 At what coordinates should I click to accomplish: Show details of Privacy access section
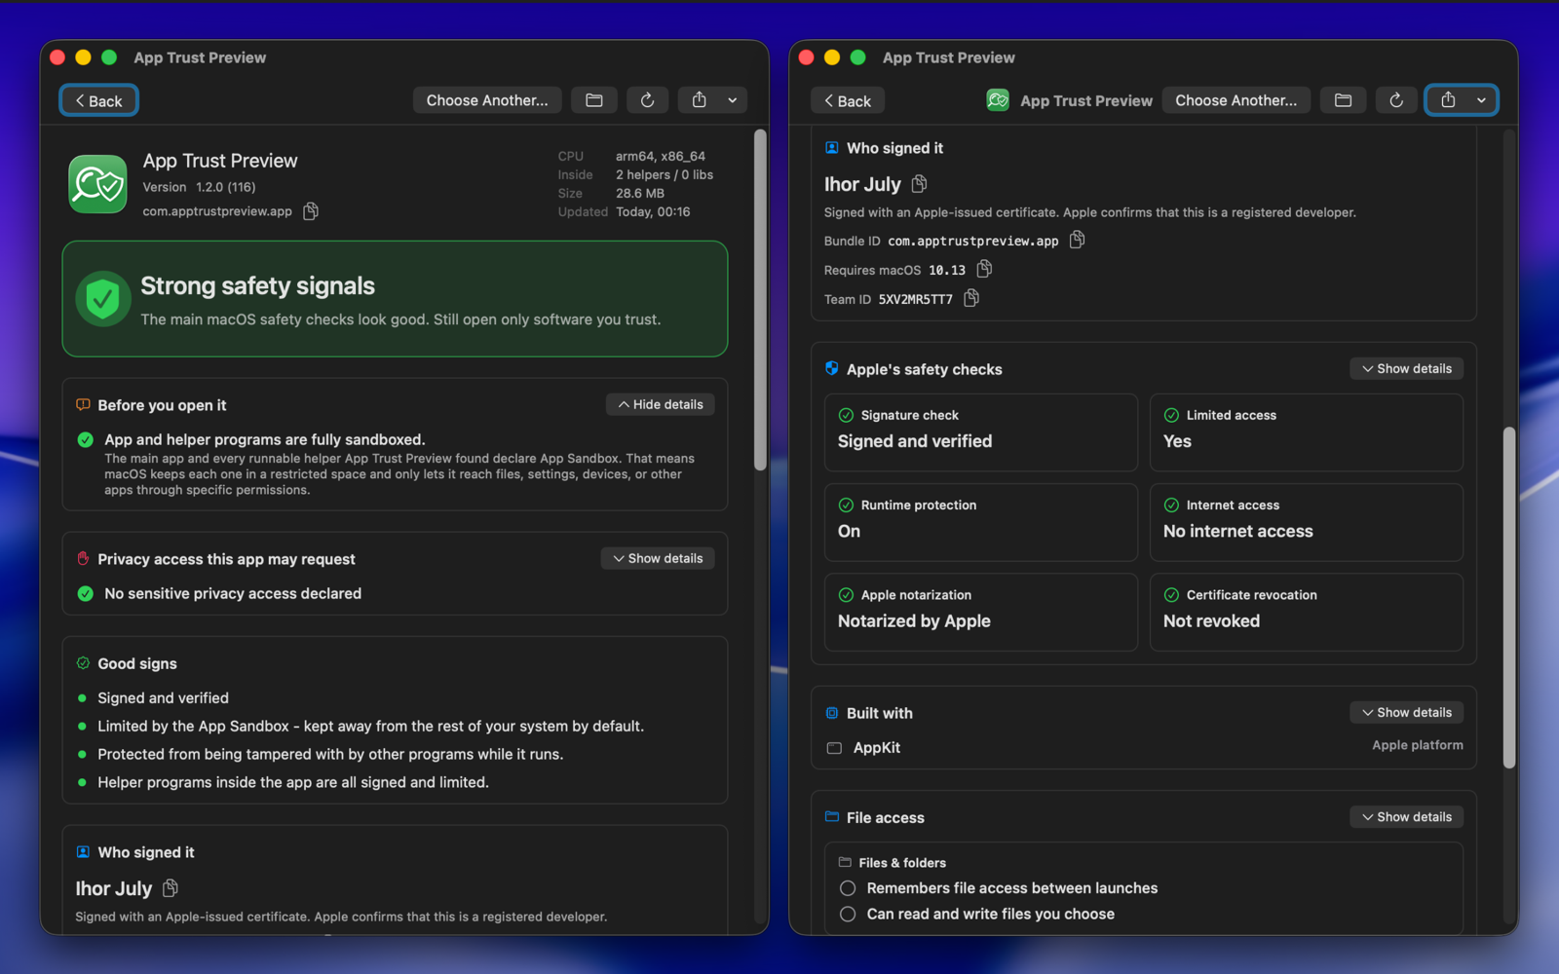[x=658, y=558]
